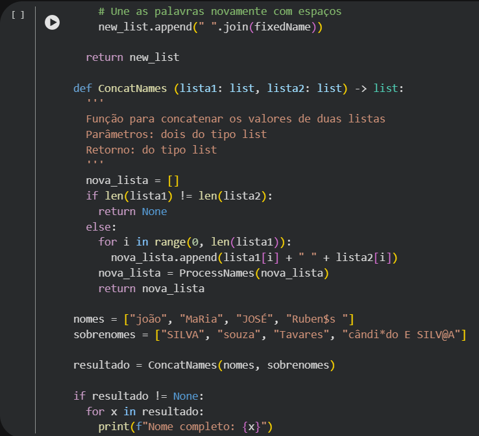This screenshot has width=479, height=436.
Task: Click the 'else:' line
Action: click(101, 227)
